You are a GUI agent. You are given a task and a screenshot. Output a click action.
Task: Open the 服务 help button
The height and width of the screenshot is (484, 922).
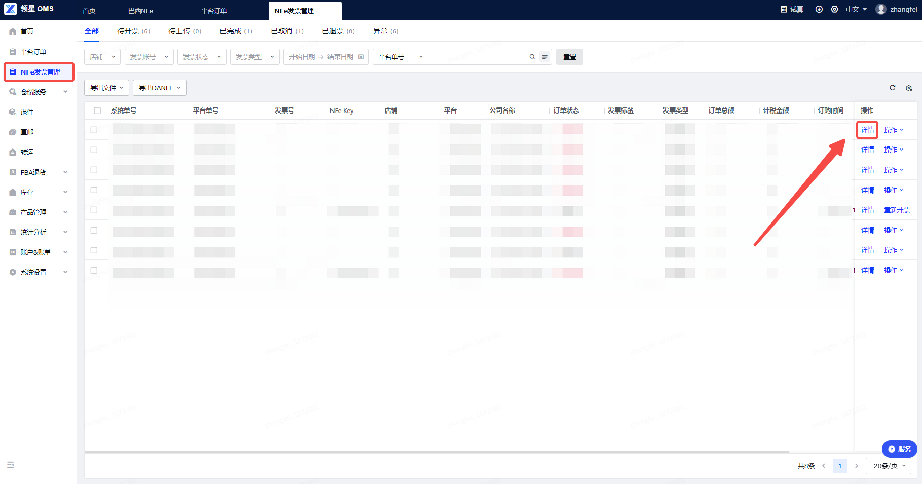(899, 449)
